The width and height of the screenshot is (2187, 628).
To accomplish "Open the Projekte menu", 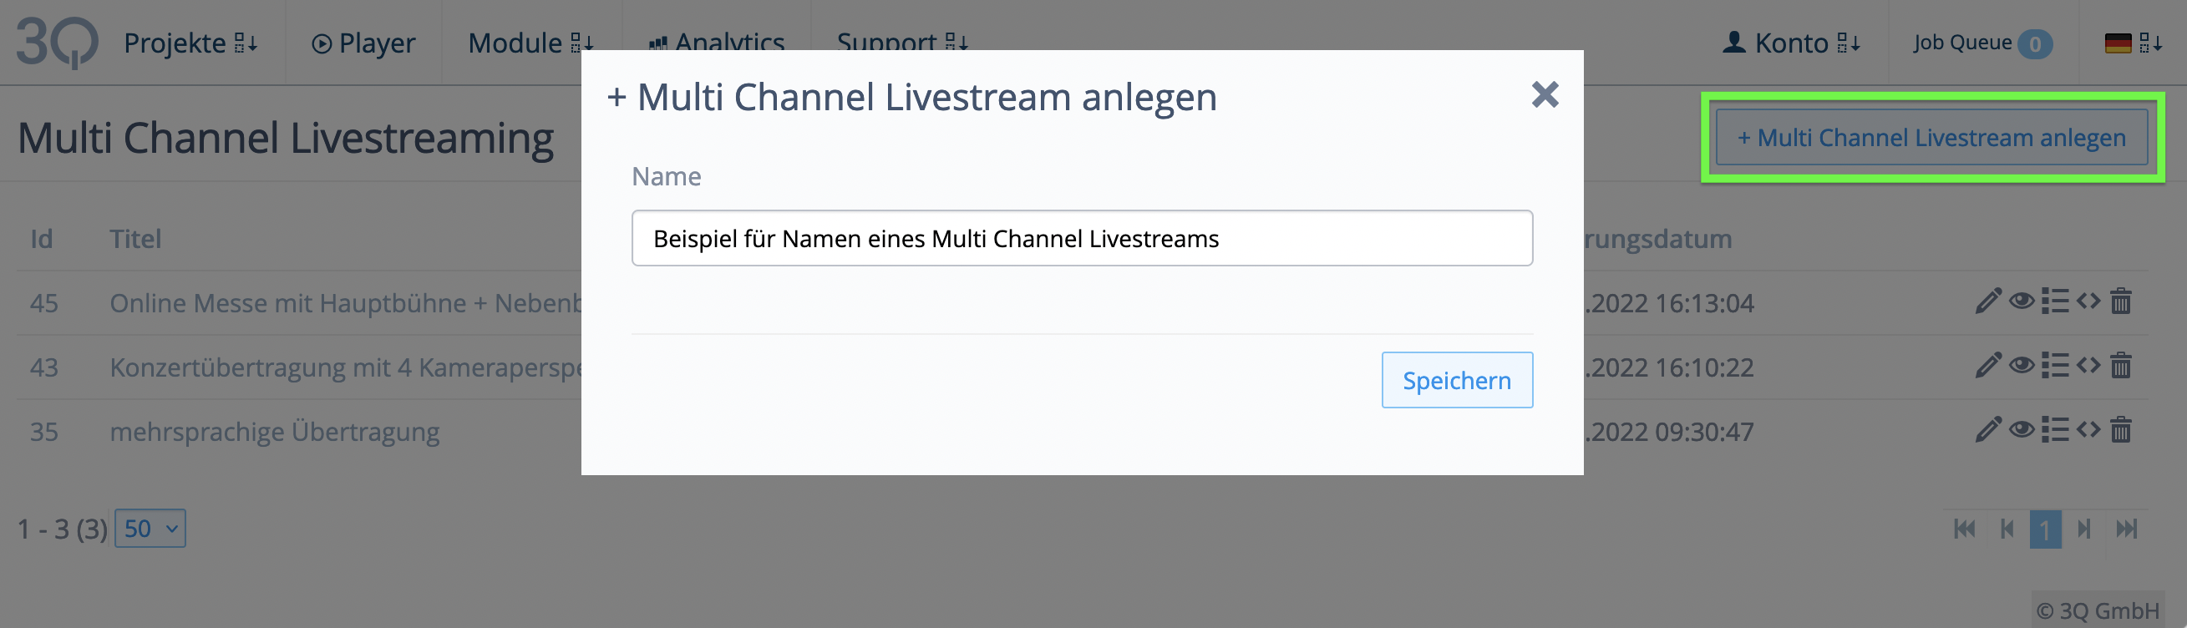I will (x=190, y=43).
